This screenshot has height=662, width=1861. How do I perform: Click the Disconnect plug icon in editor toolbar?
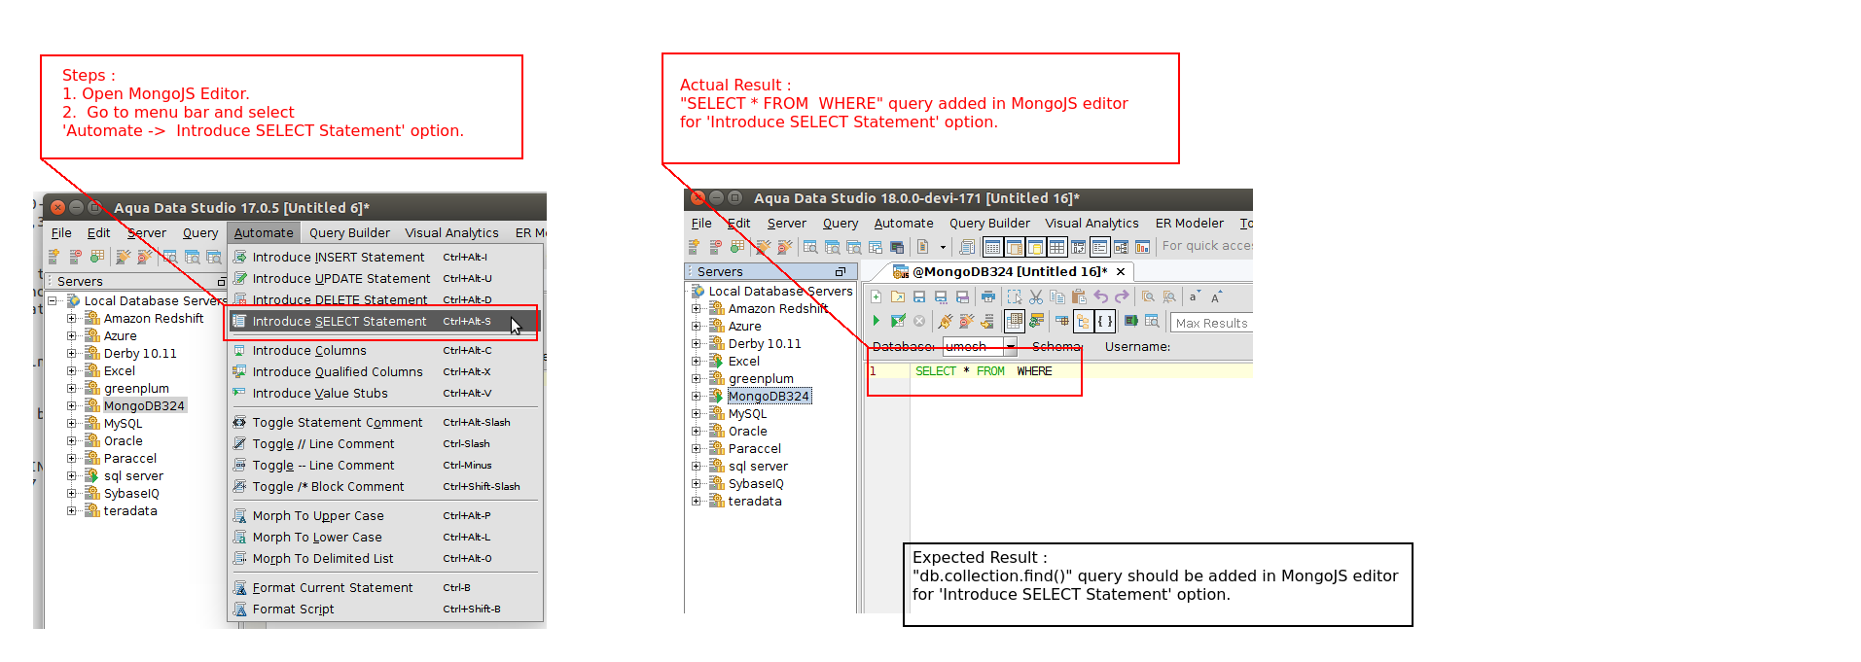point(967,321)
